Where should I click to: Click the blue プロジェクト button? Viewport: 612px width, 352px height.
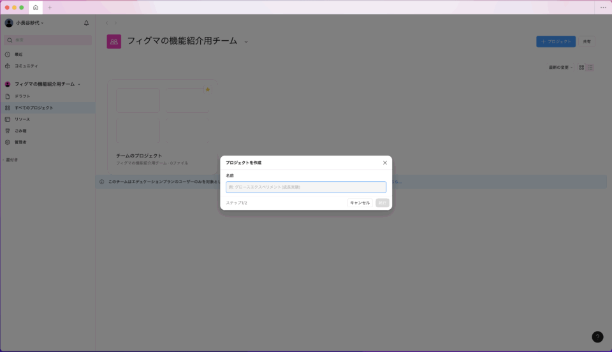point(555,41)
